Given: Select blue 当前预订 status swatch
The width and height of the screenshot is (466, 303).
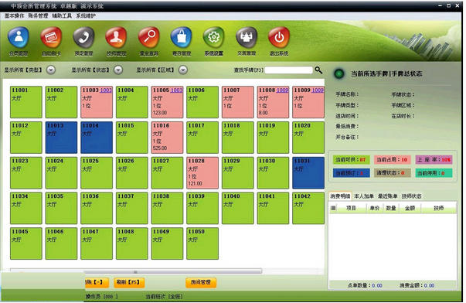Looking at the screenshot, I should tap(351, 173).
